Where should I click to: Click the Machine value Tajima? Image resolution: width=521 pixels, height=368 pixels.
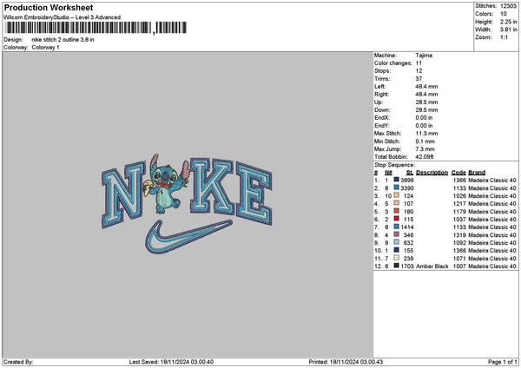[x=424, y=56]
